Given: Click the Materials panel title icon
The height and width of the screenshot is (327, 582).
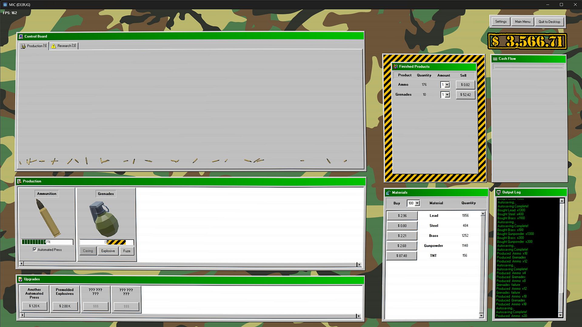Looking at the screenshot, I should [388, 193].
